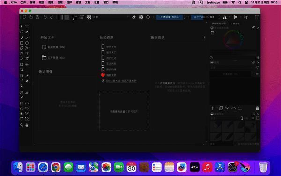Select the Rectangle shape tool

click(22, 43)
